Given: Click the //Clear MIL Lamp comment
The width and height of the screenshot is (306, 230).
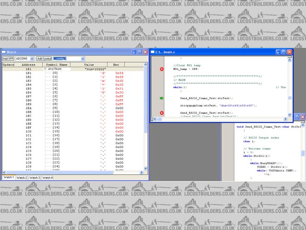Looking at the screenshot, I should coord(187,65).
